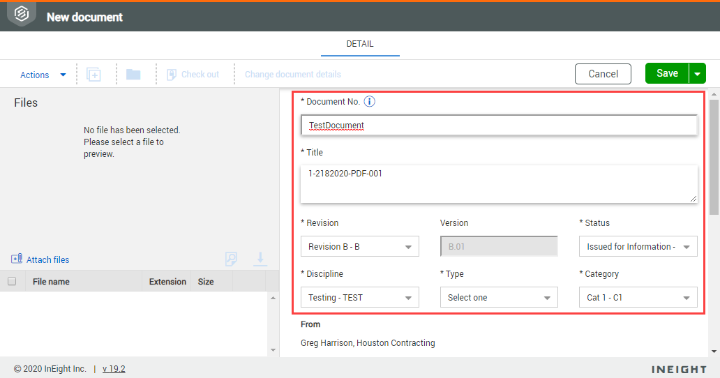Screen dimensions: 720x378
Task: Open the Category dropdown
Action: 638,298
